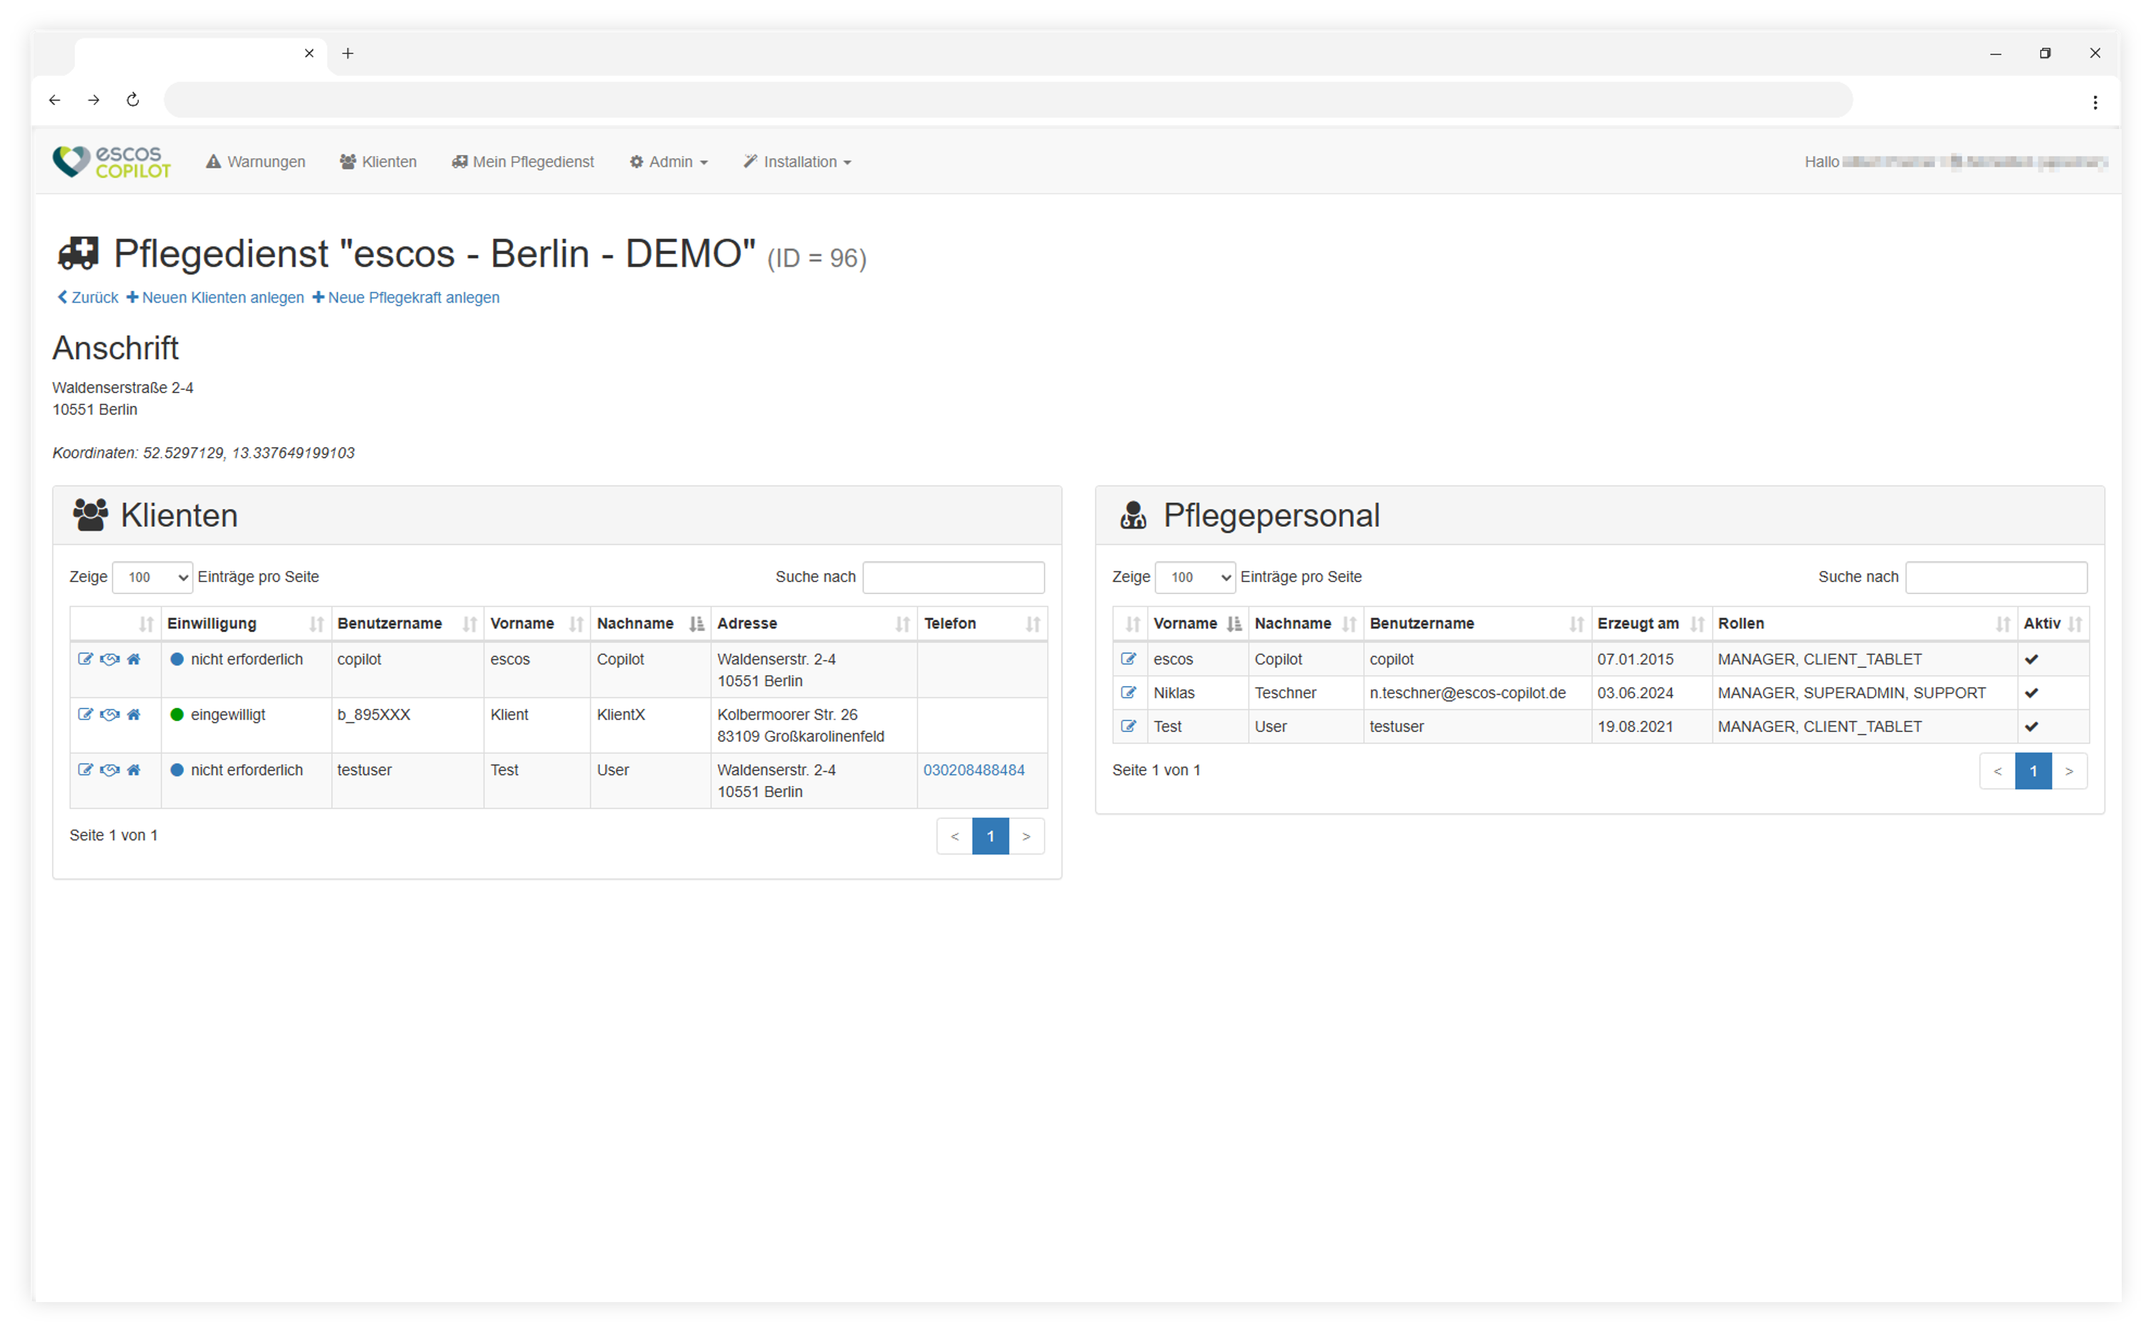Sort Klienten table by Vorname
Screen dimensions: 2151x1332
point(538,623)
